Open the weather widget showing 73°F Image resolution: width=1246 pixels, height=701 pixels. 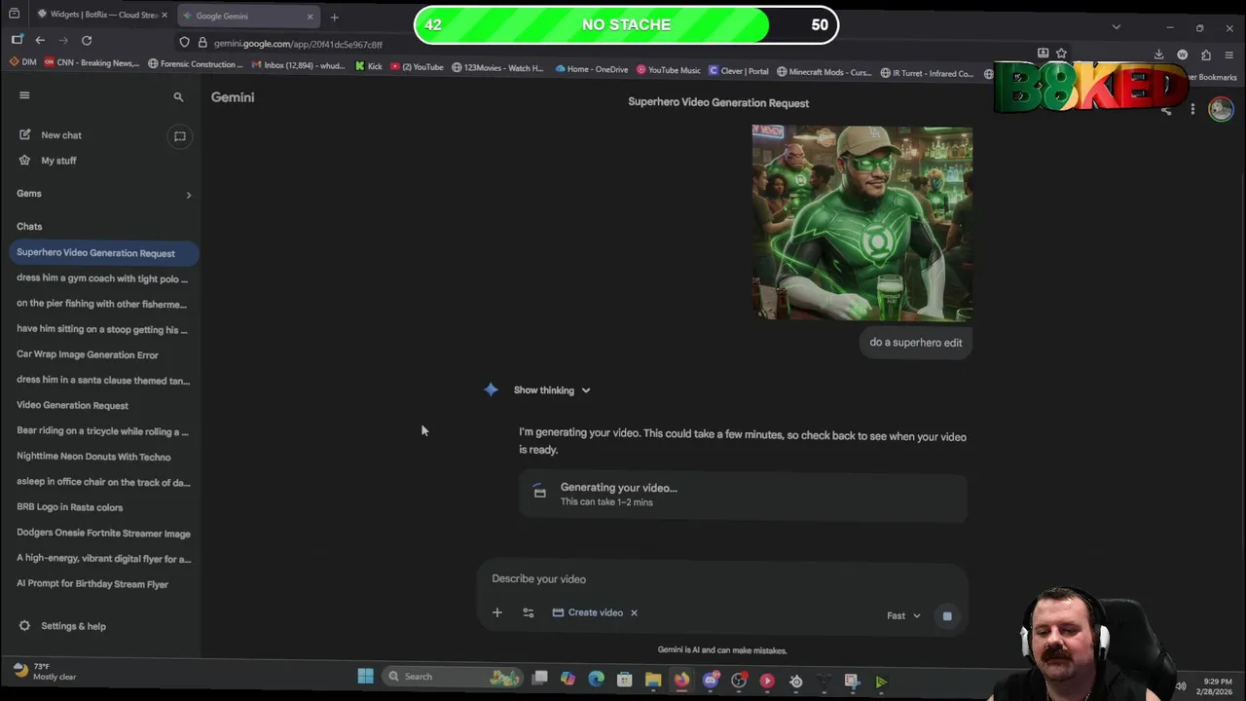point(45,672)
